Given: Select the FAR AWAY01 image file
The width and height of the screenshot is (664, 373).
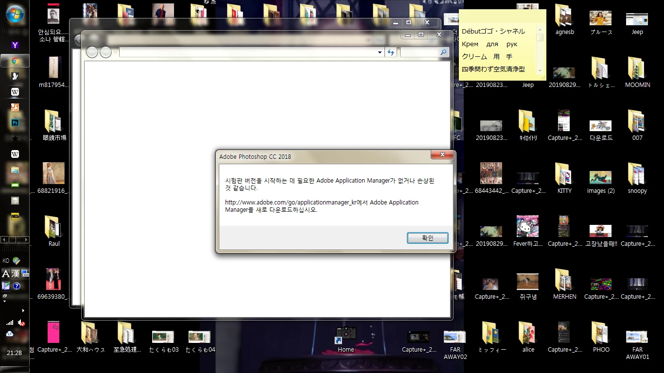Looking at the screenshot, I should click(637, 345).
